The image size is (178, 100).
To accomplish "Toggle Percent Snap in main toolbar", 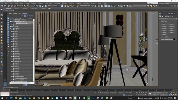I will 71,6.
